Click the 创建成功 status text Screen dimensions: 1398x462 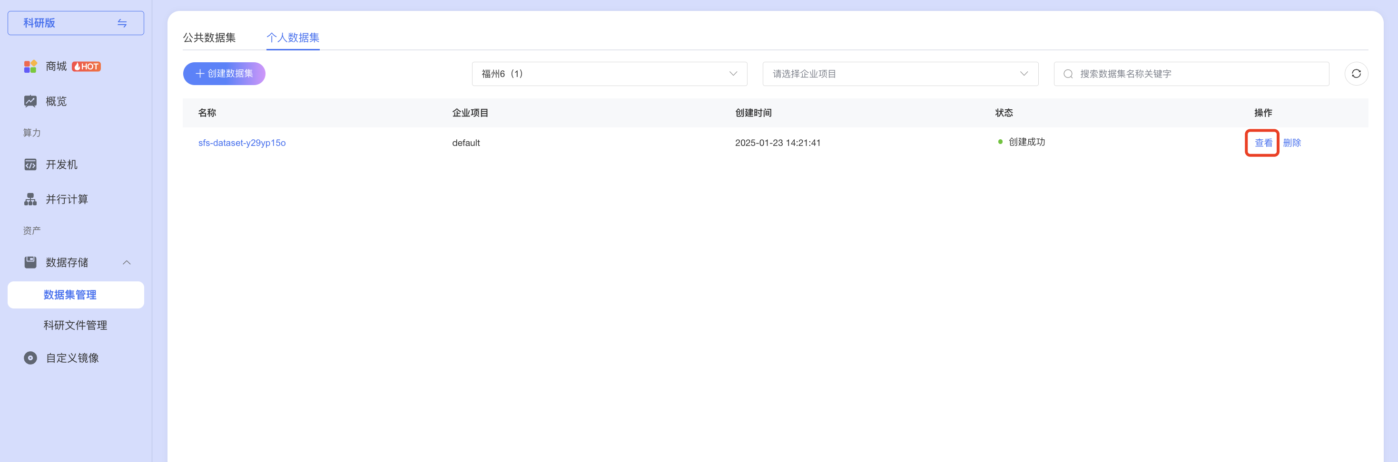point(1026,142)
